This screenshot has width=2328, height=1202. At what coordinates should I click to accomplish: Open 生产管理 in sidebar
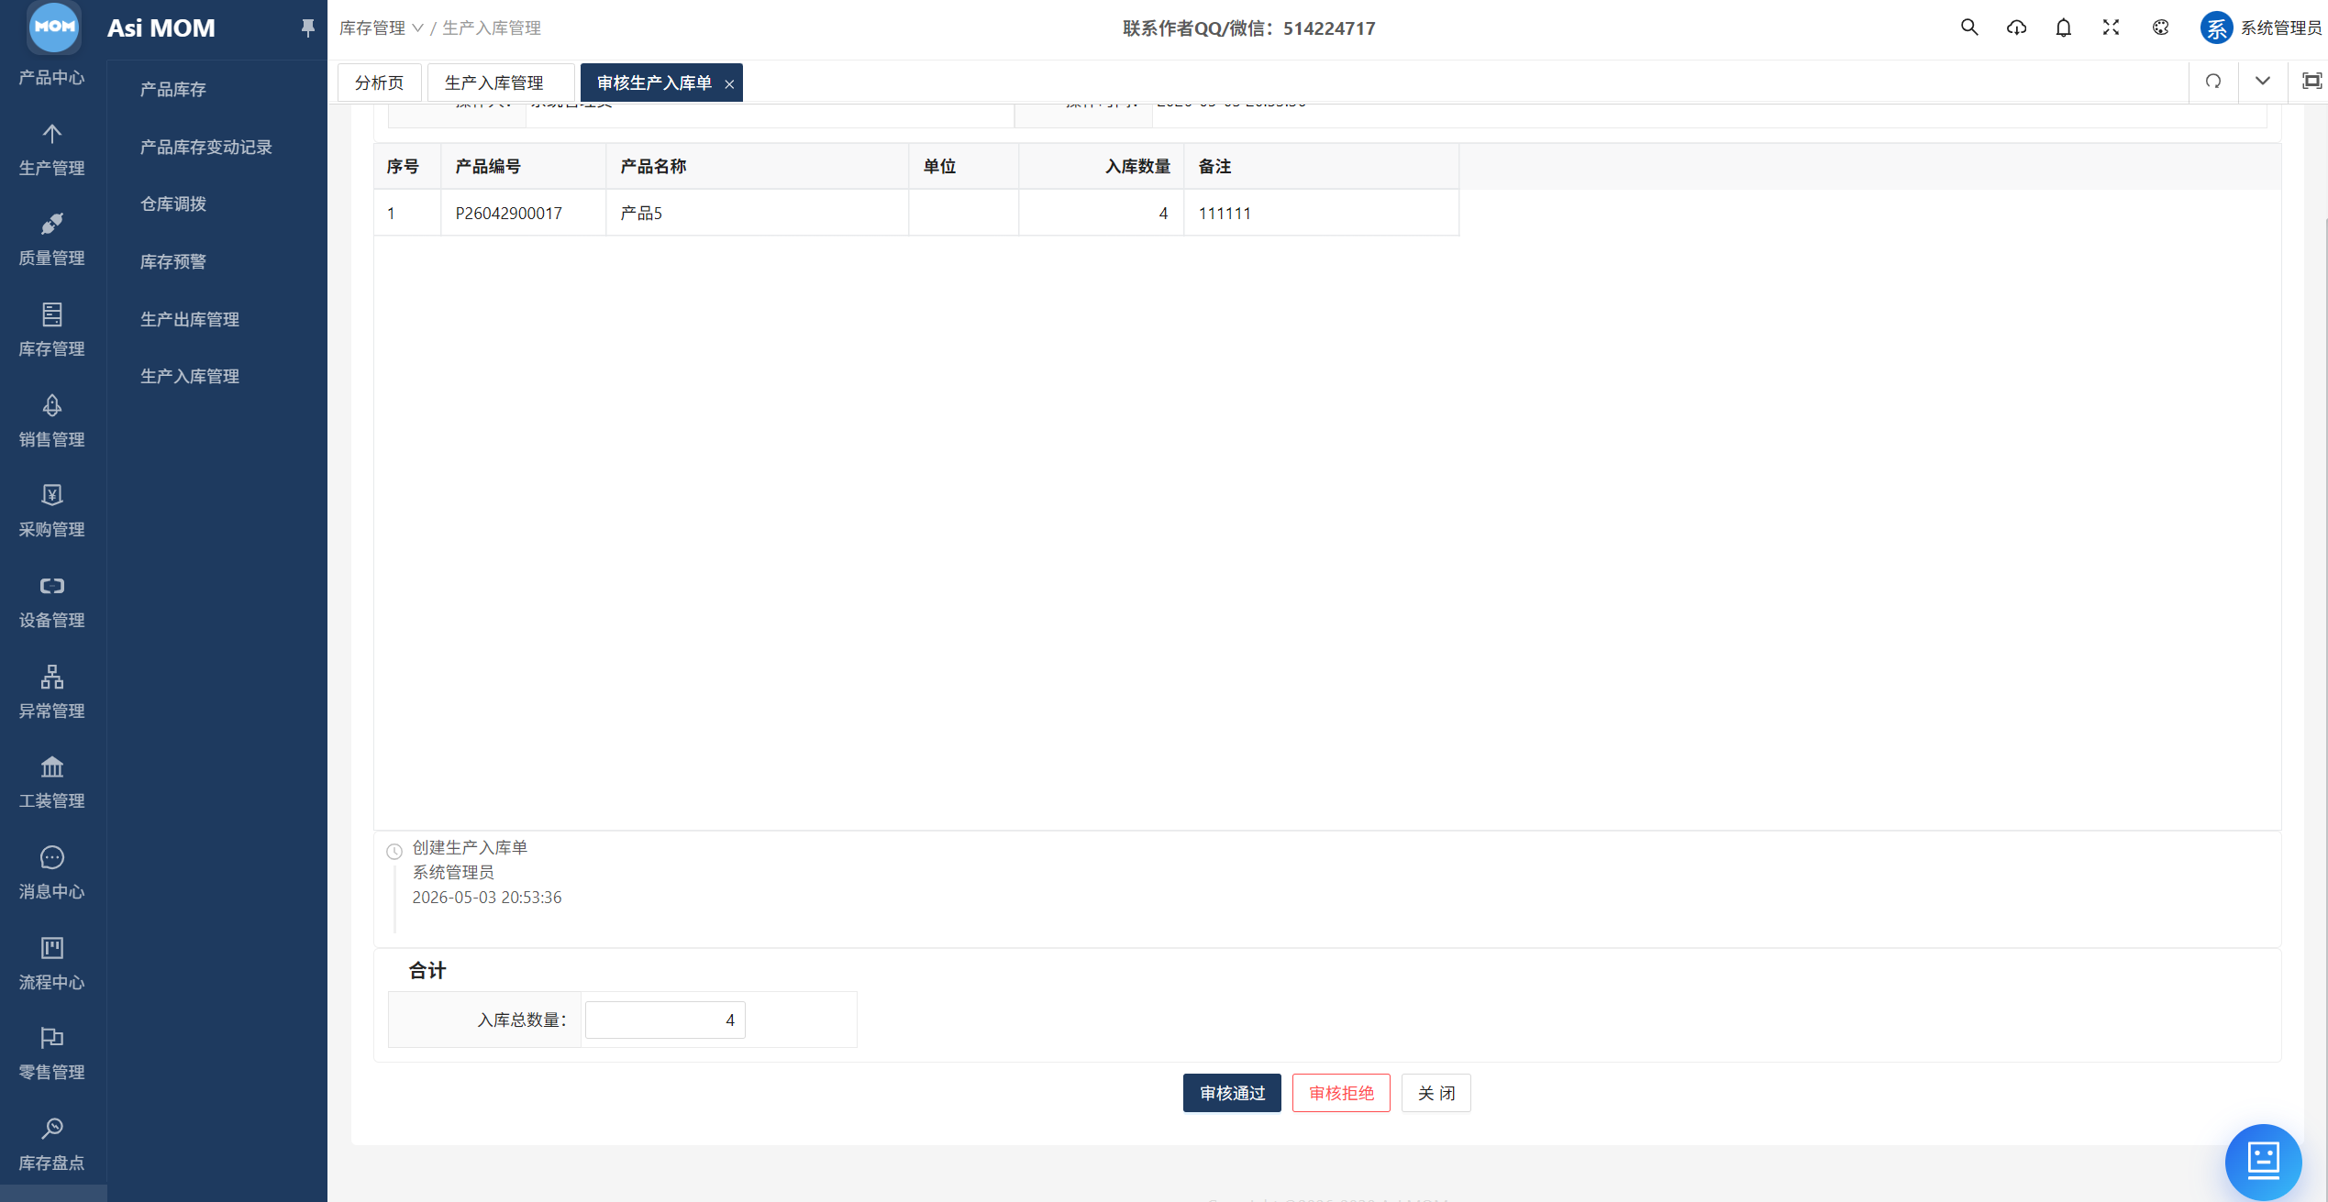(x=52, y=150)
